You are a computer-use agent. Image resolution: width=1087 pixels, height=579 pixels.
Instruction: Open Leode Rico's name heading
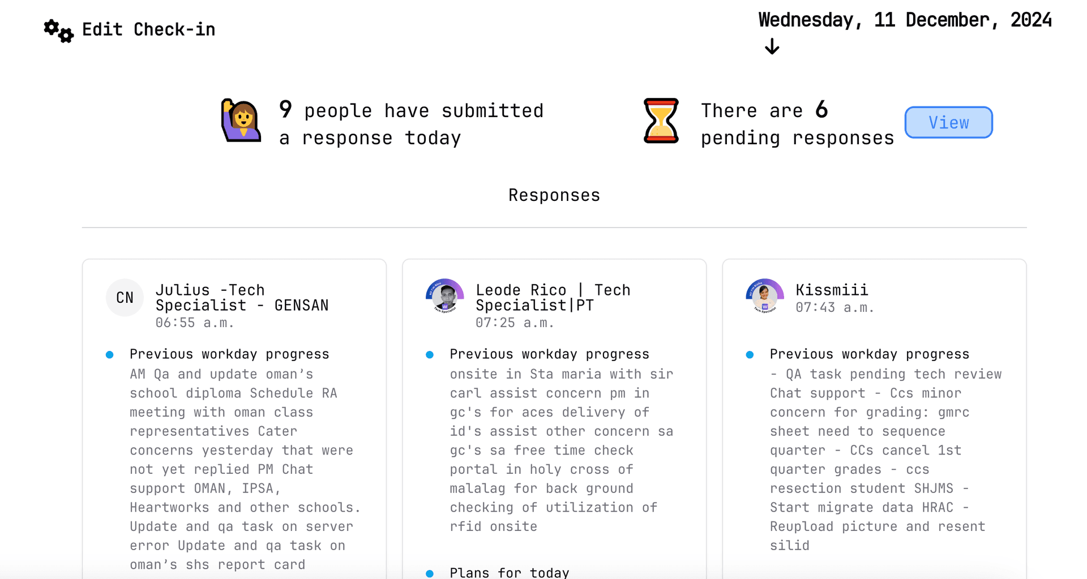pyautogui.click(x=553, y=298)
